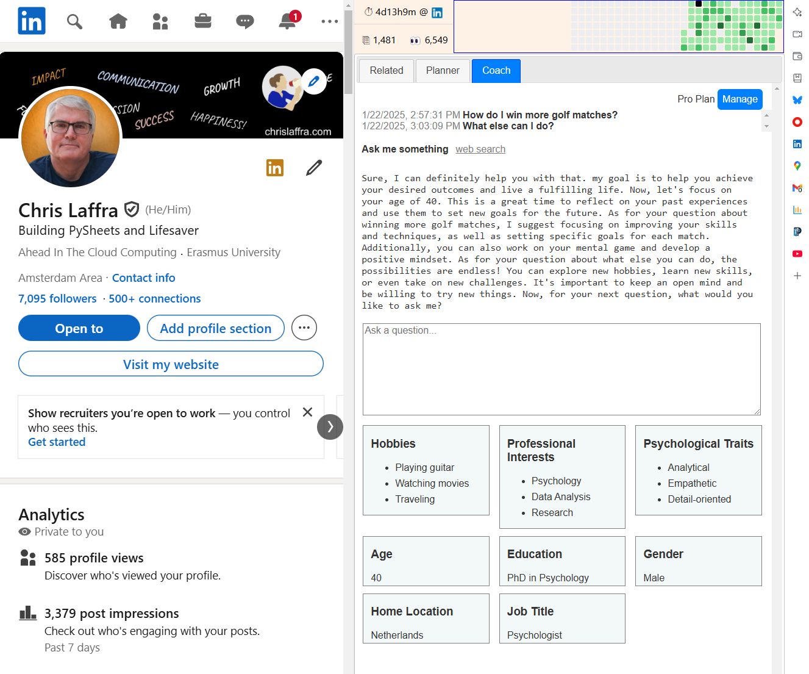Click the eyes icon by 6,549
The image size is (809, 674).
point(415,41)
